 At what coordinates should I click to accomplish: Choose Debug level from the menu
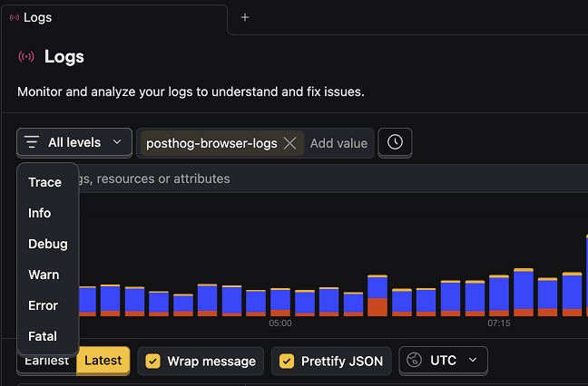[x=47, y=244]
